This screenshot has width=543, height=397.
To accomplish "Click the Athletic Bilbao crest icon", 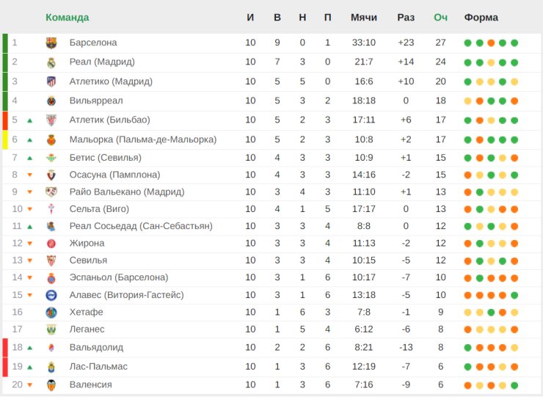I will [x=51, y=120].
